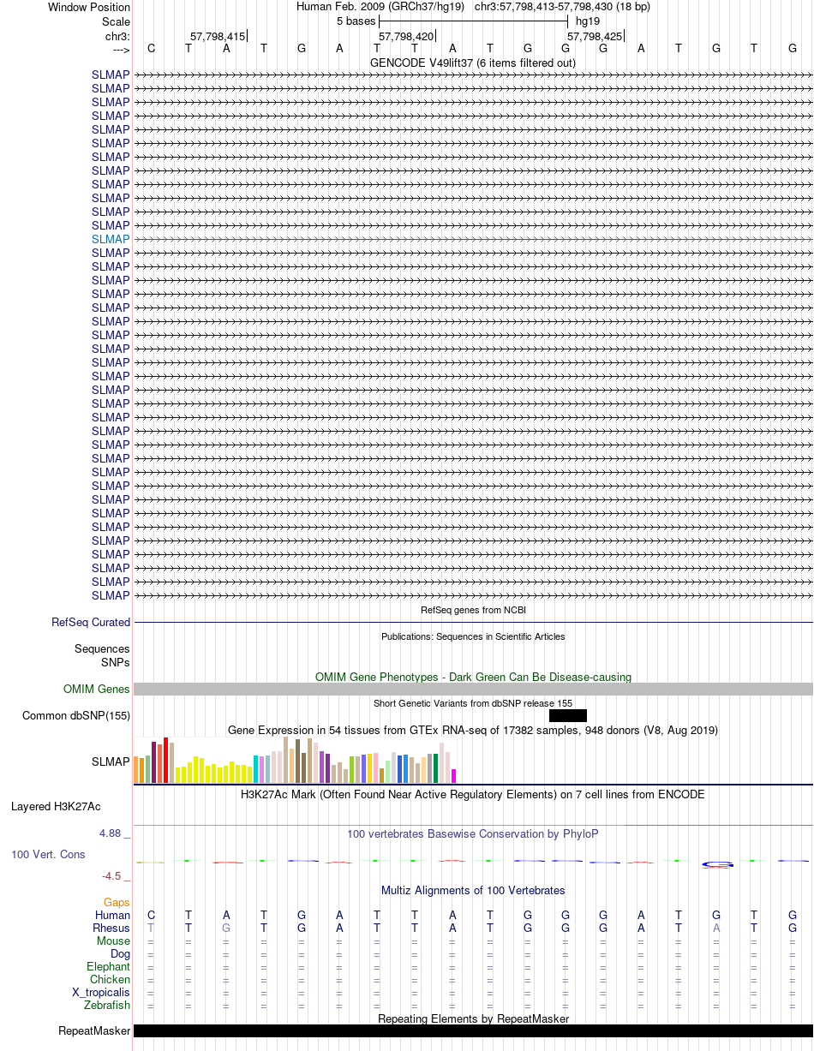Open the H3K27Ac Mark track title
Image resolution: width=814 pixels, height=1051 pixels.
point(473,794)
